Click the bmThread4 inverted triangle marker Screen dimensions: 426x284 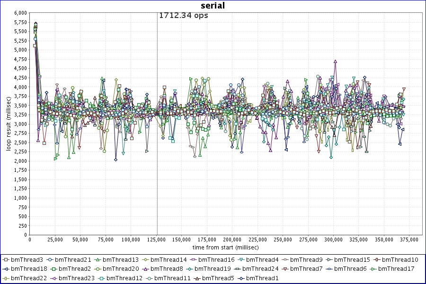tap(241, 259)
